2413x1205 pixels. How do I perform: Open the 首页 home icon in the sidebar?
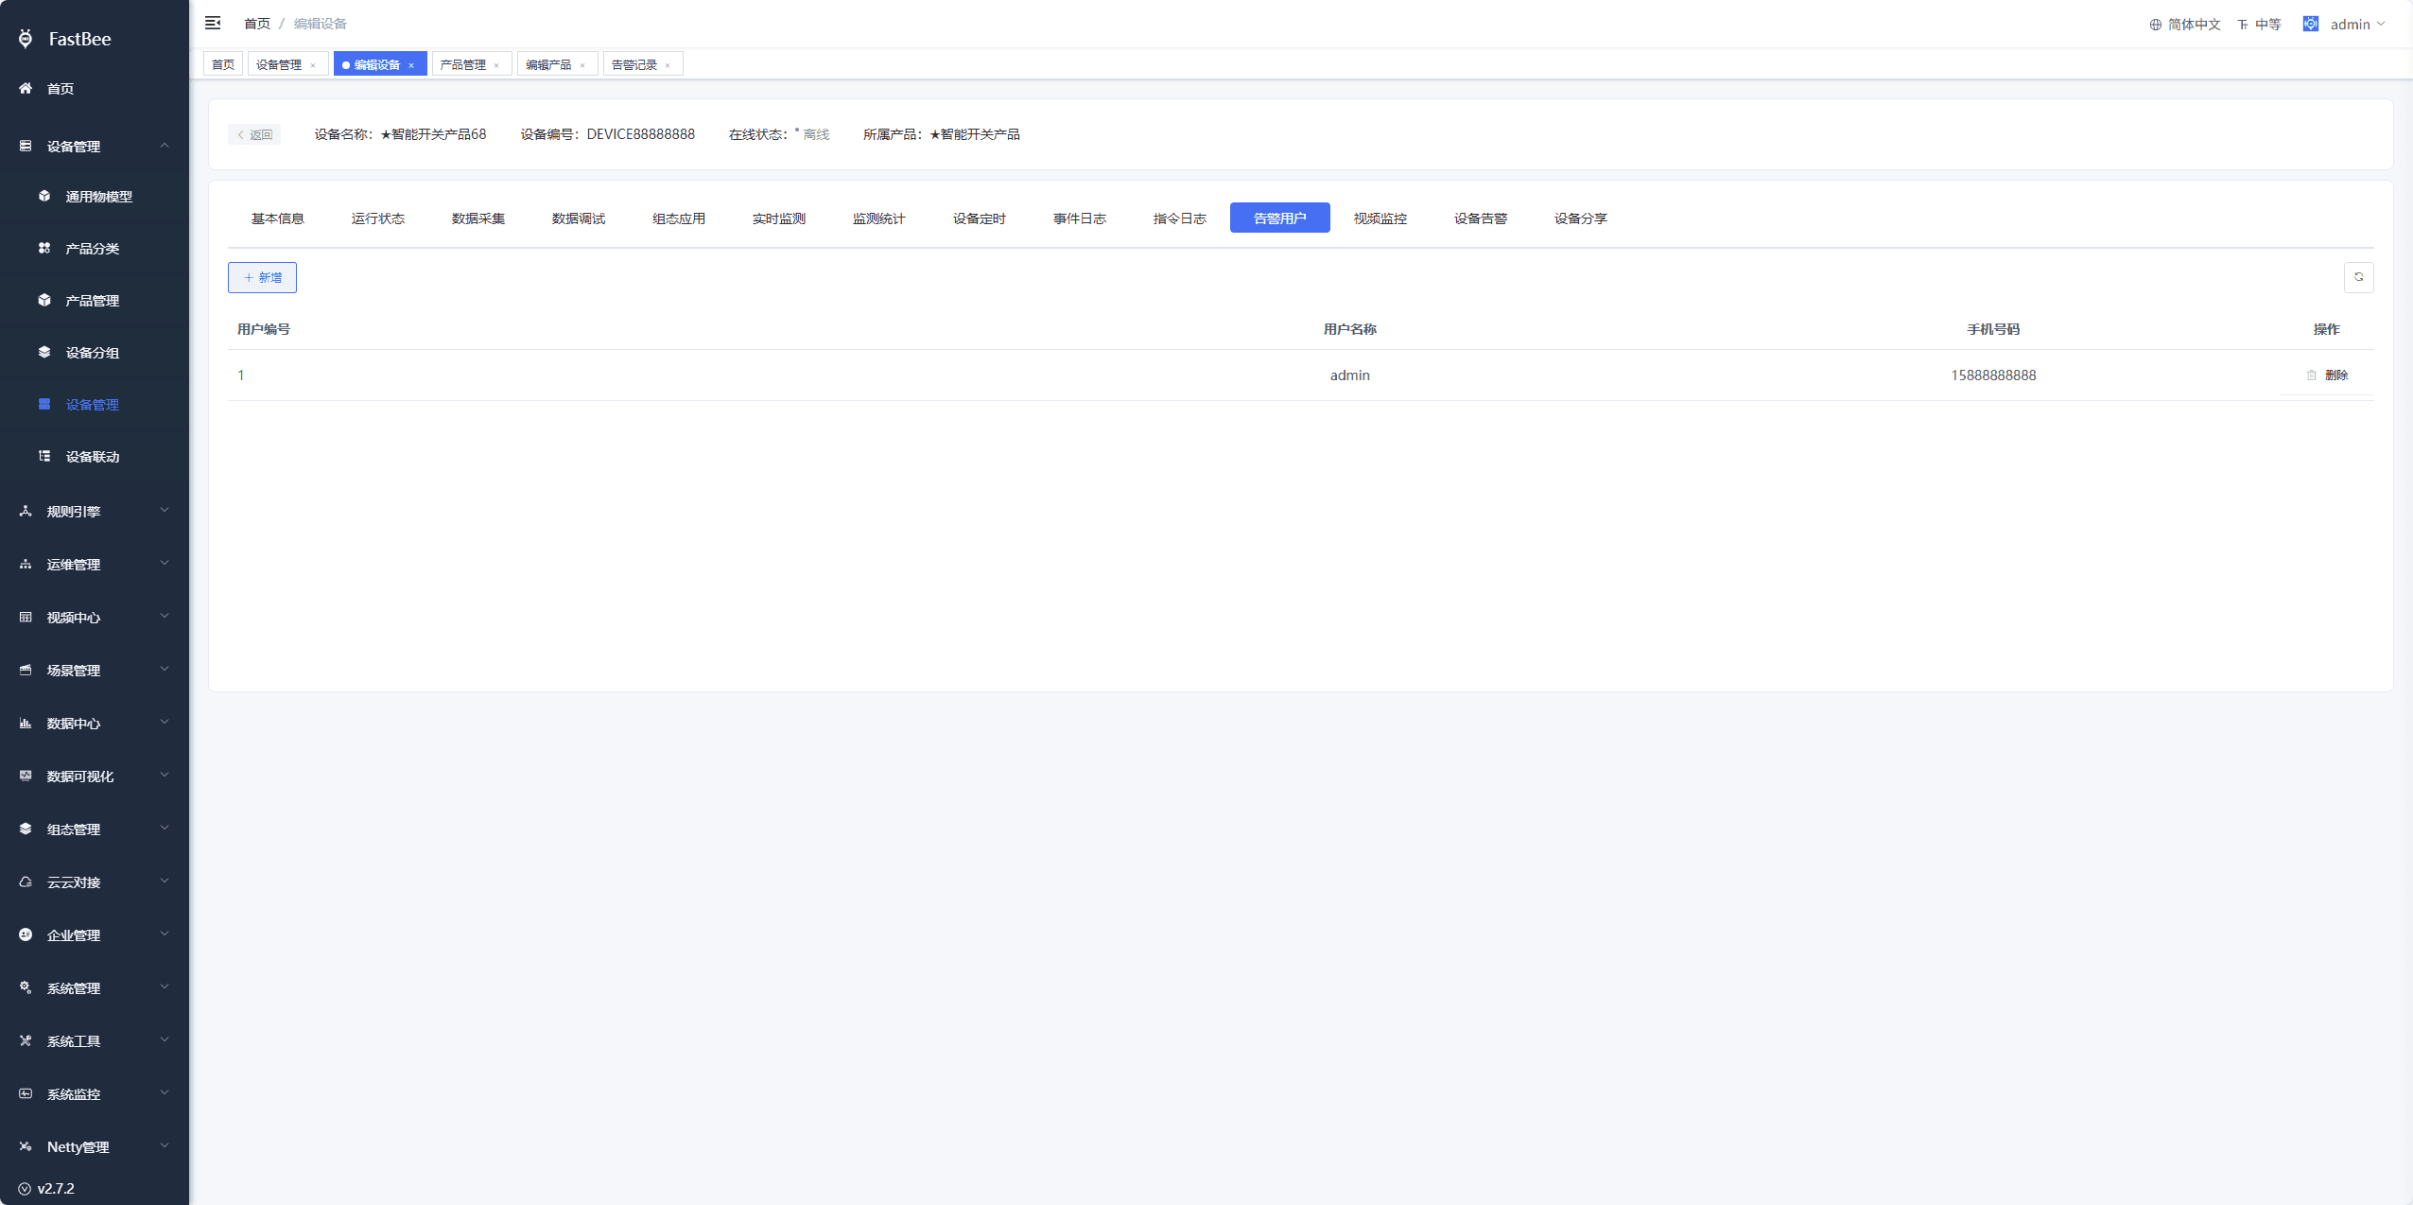(x=26, y=88)
